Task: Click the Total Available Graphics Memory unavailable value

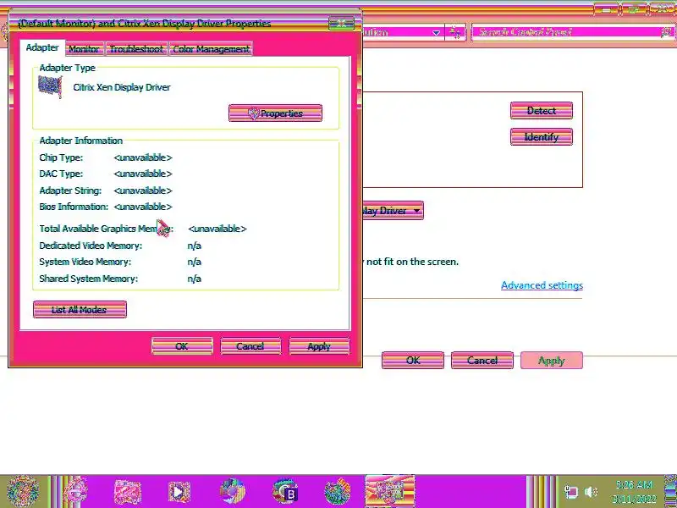Action: (217, 229)
